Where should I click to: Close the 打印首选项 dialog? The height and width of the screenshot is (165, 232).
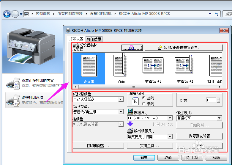click(x=224, y=31)
